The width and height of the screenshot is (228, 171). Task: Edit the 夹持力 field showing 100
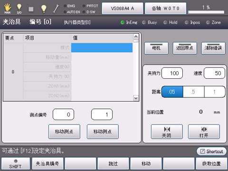tap(172, 73)
